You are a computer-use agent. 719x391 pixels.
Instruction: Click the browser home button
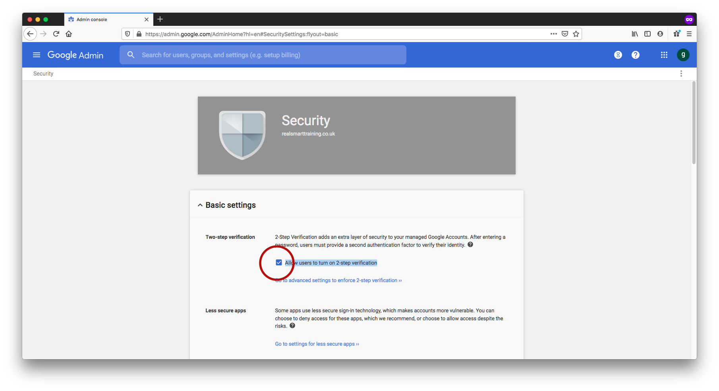point(69,34)
